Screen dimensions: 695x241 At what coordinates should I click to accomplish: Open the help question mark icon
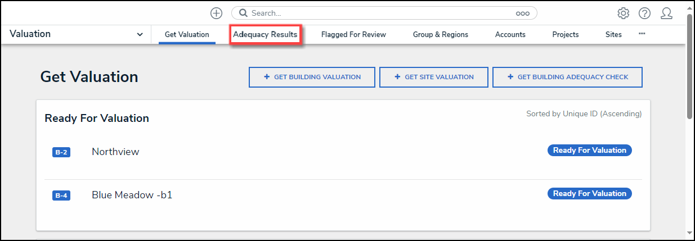tap(644, 13)
